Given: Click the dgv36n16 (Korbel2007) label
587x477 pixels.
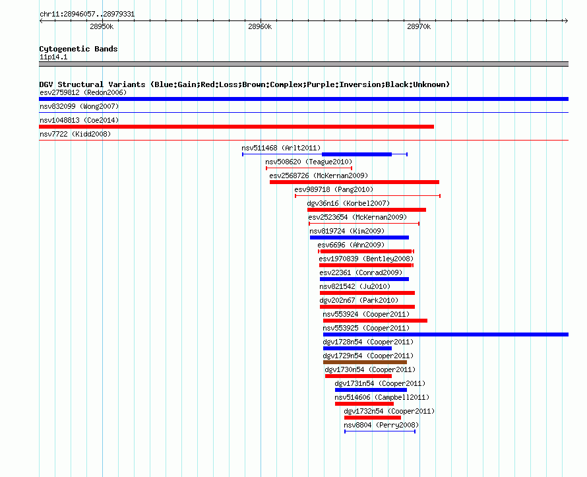Looking at the screenshot, I should [348, 203].
